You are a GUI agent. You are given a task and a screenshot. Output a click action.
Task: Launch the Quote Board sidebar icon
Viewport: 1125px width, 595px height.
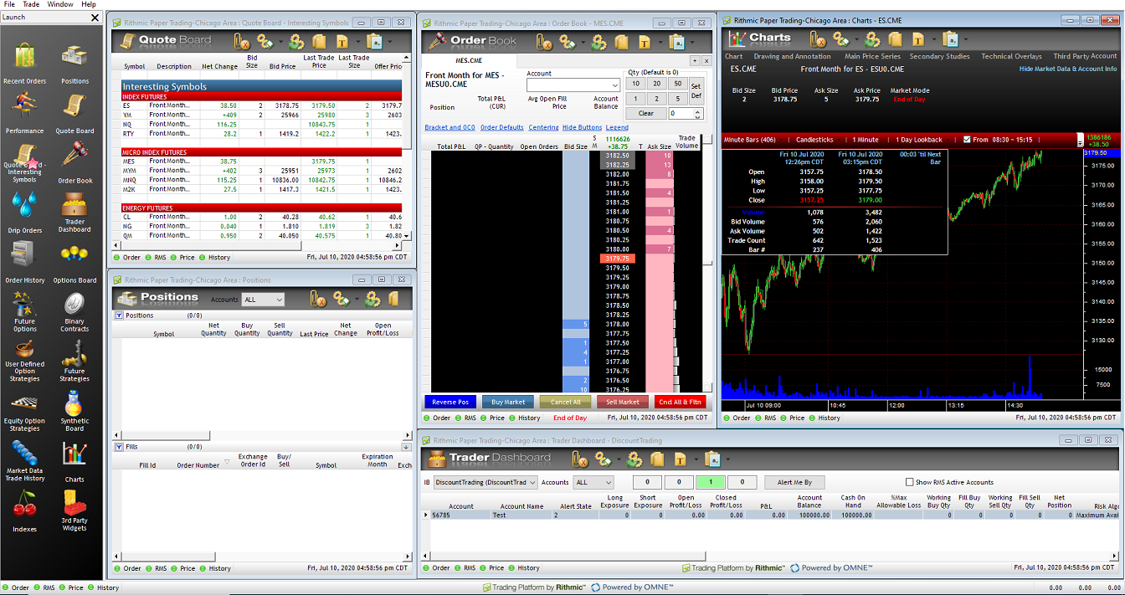point(74,107)
